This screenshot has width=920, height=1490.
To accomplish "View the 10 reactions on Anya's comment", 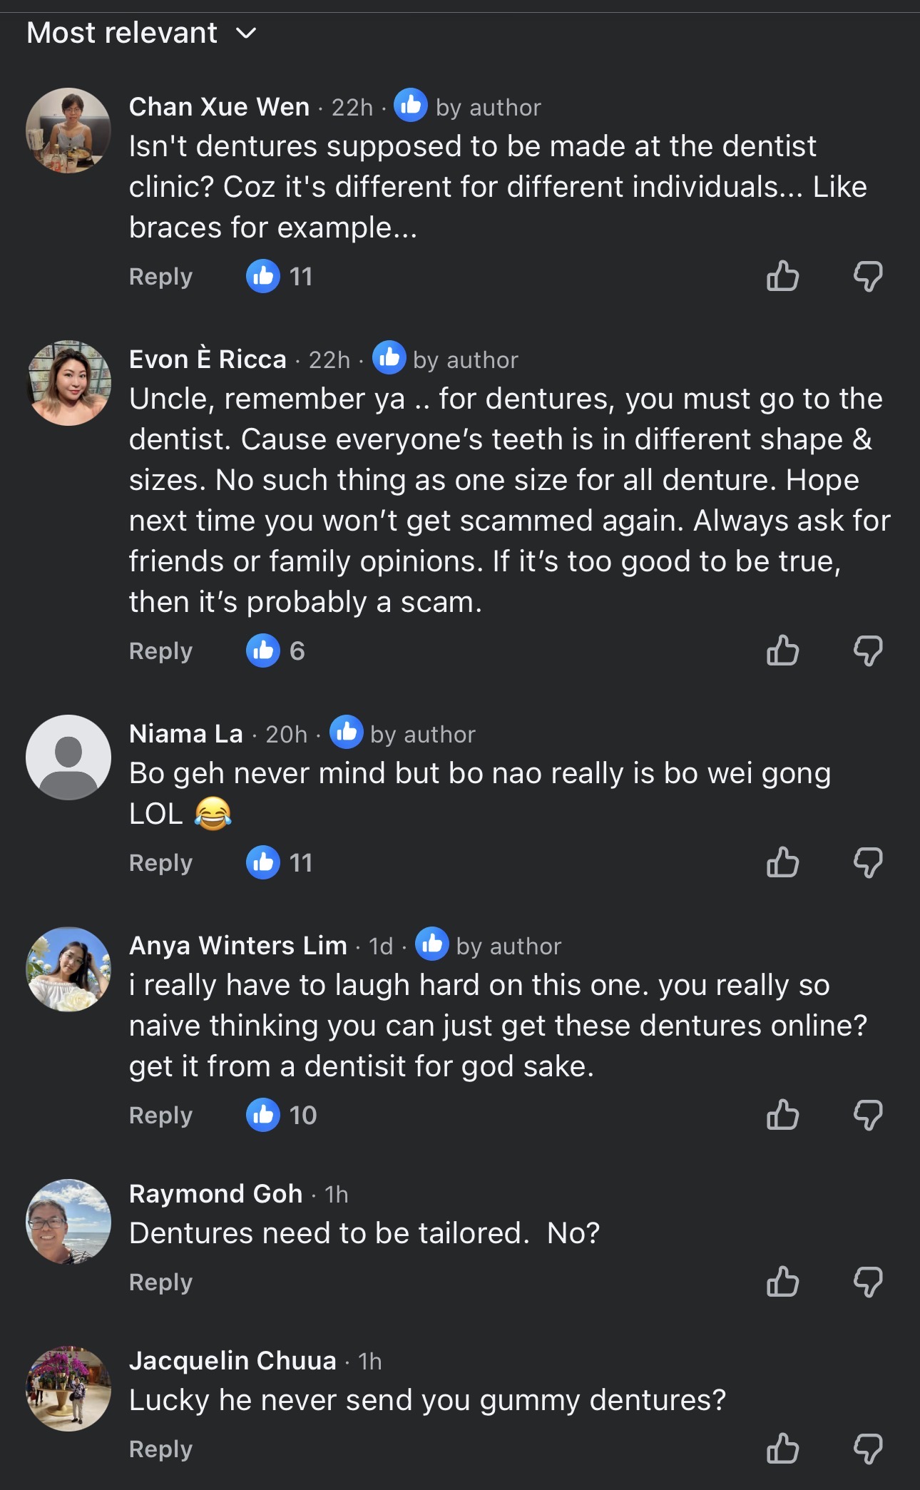I will point(282,1115).
